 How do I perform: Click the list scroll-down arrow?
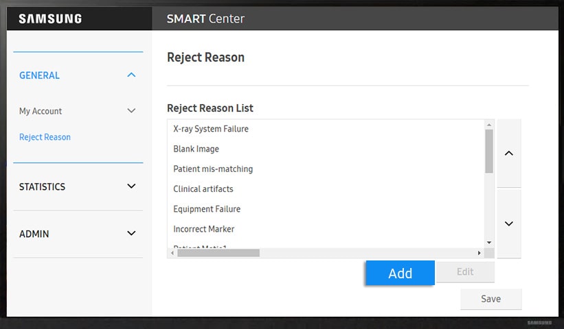pos(489,242)
